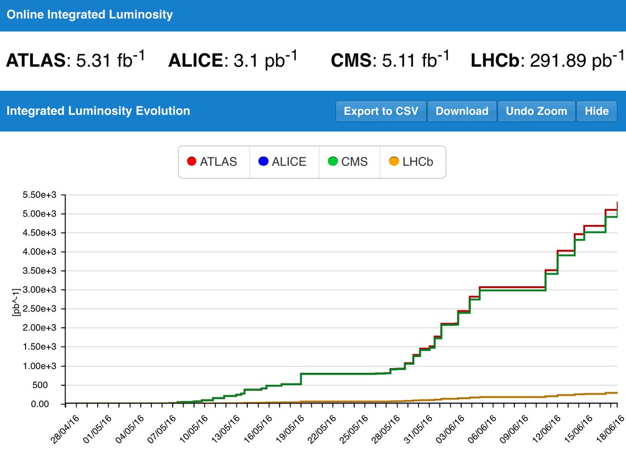Hide the luminosity evolution chart
The width and height of the screenshot is (626, 451).
[x=596, y=111]
